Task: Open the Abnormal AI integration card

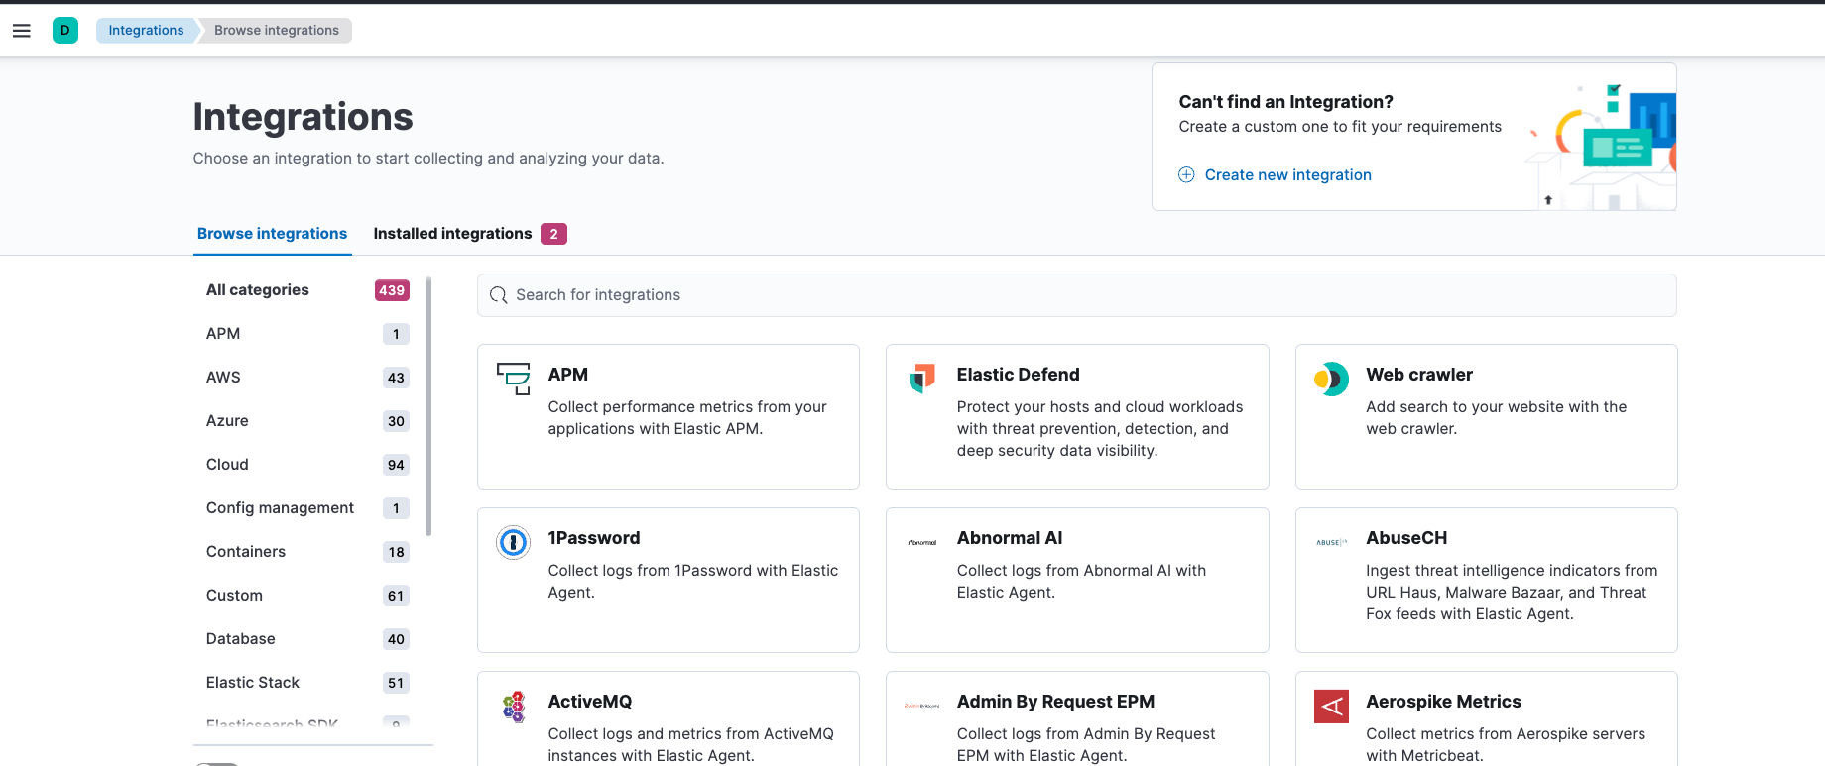Action: 1077,580
